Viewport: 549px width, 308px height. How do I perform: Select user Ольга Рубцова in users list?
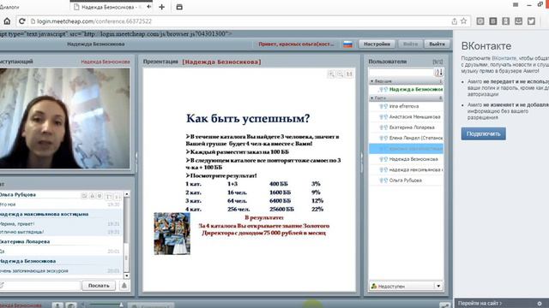tap(406, 181)
